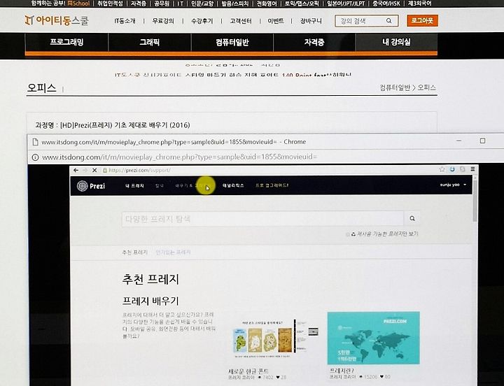The height and width of the screenshot is (386, 504).
Task: Click the itsdong movieplay URL address bar
Action: pyautogui.click(x=180, y=157)
